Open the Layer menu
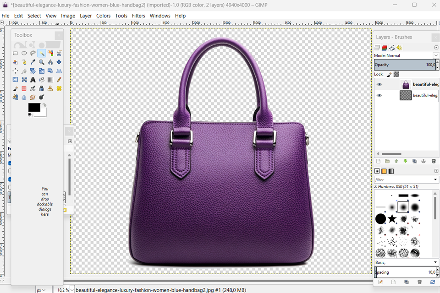The width and height of the screenshot is (440, 293). [86, 16]
